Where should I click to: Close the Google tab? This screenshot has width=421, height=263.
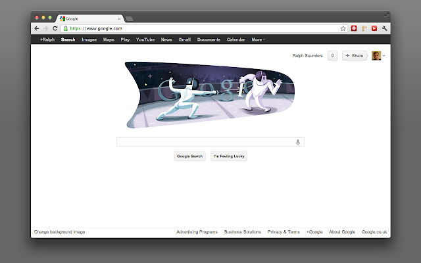click(119, 18)
